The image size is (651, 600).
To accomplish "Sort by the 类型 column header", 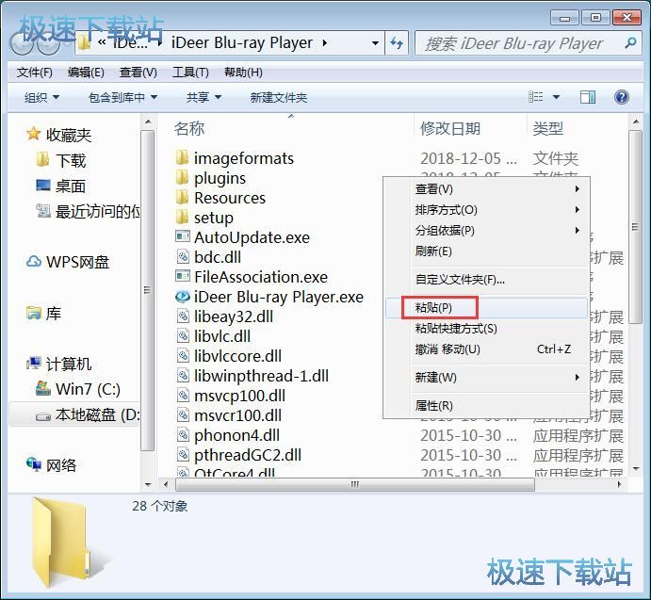I will coord(547,128).
